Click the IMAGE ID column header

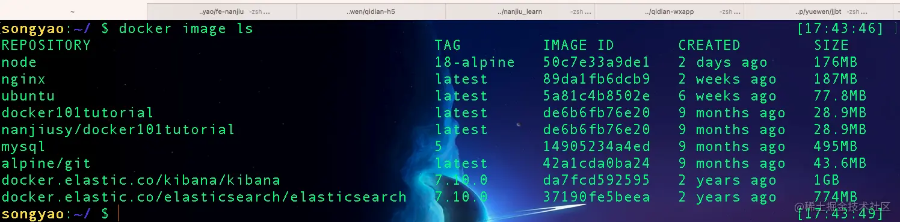click(x=579, y=45)
